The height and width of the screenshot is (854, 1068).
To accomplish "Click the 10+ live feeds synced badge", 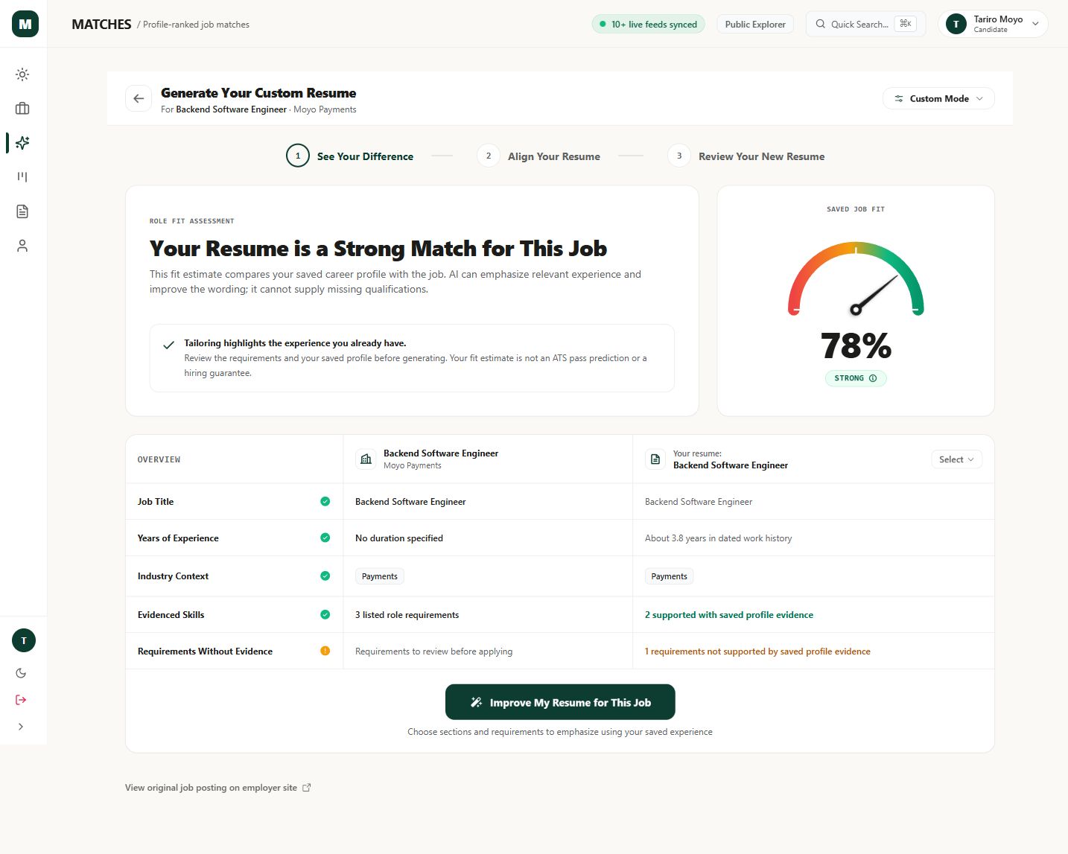I will click(648, 24).
